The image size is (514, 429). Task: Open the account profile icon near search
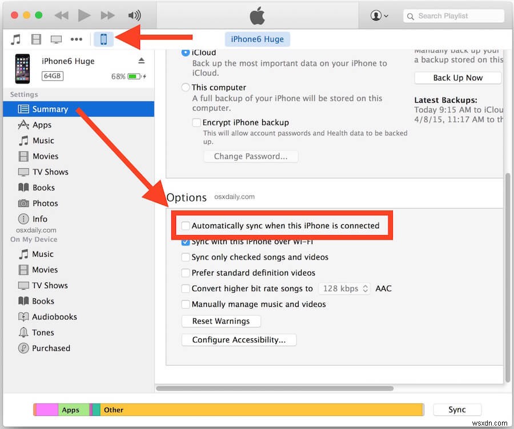(376, 15)
